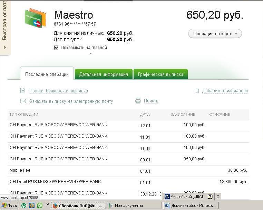Click the language bar help icon
Viewport: 263px width, 210px height.
coord(210,197)
